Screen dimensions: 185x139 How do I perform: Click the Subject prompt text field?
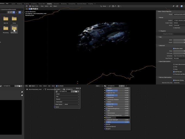[179, 20]
